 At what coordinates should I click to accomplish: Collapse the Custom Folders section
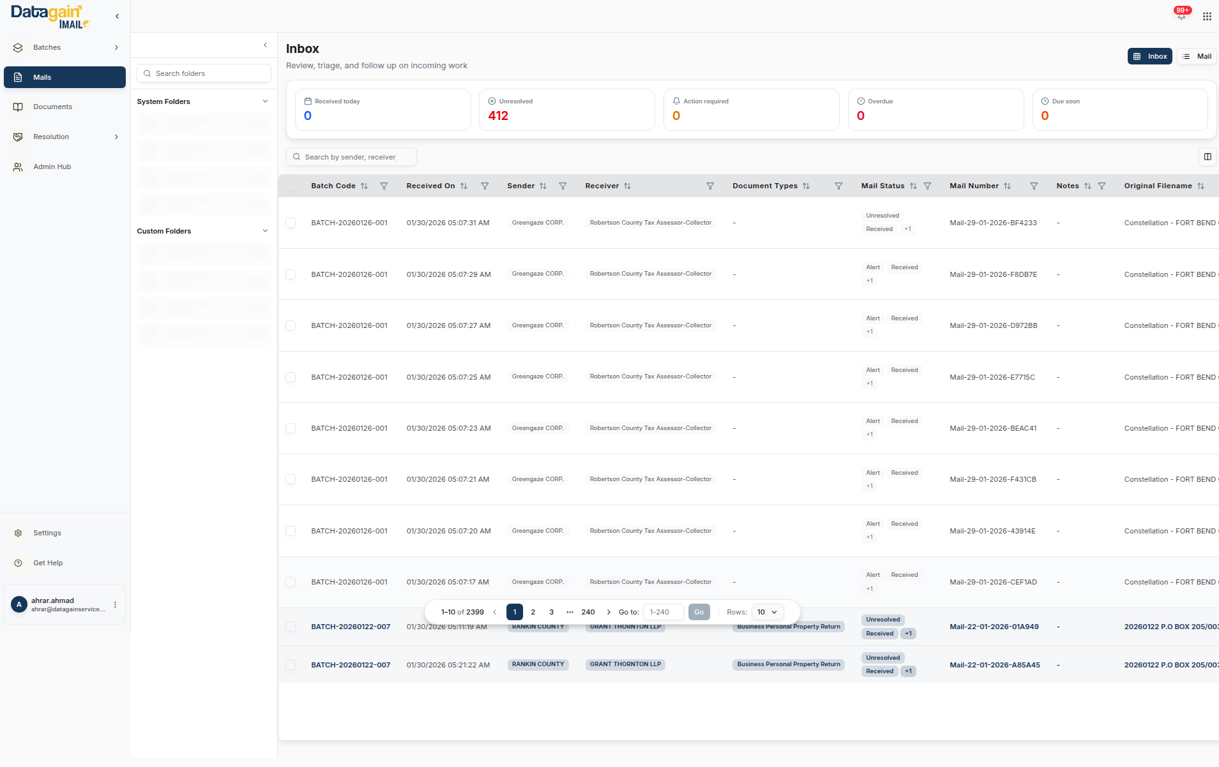(x=265, y=231)
